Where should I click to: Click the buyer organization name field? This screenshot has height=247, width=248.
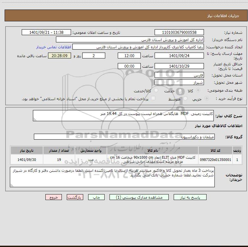pyautogui.click(x=130, y=40)
